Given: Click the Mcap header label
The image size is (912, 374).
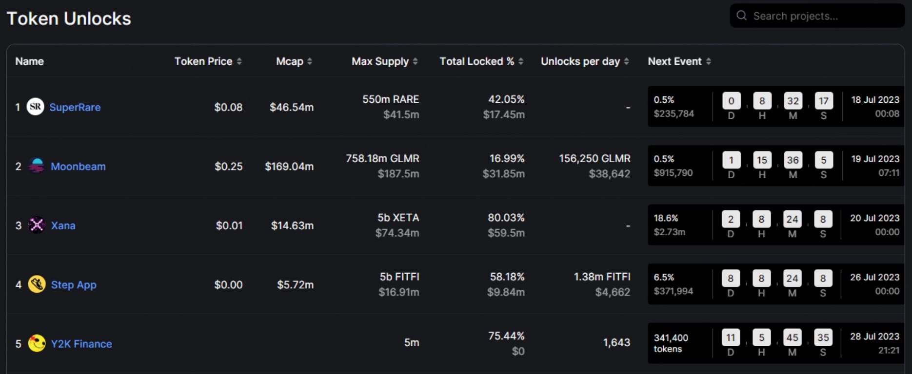Looking at the screenshot, I should [290, 61].
